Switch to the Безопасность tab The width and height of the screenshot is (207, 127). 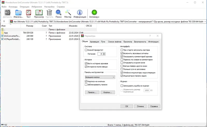pos(140,42)
